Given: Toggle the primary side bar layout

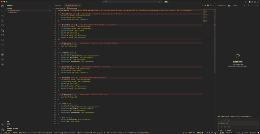Looking at the screenshot, I should click(x=250, y=2).
